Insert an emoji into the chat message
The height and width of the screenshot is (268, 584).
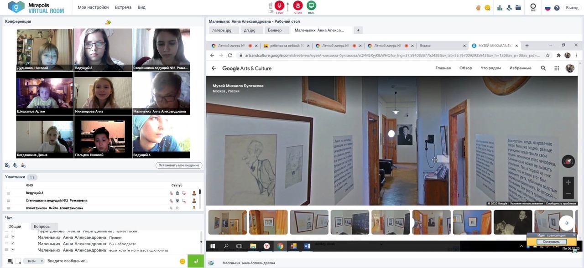(182, 261)
